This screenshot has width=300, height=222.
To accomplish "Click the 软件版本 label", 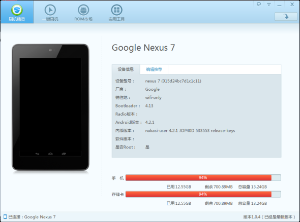I will click(125, 139).
